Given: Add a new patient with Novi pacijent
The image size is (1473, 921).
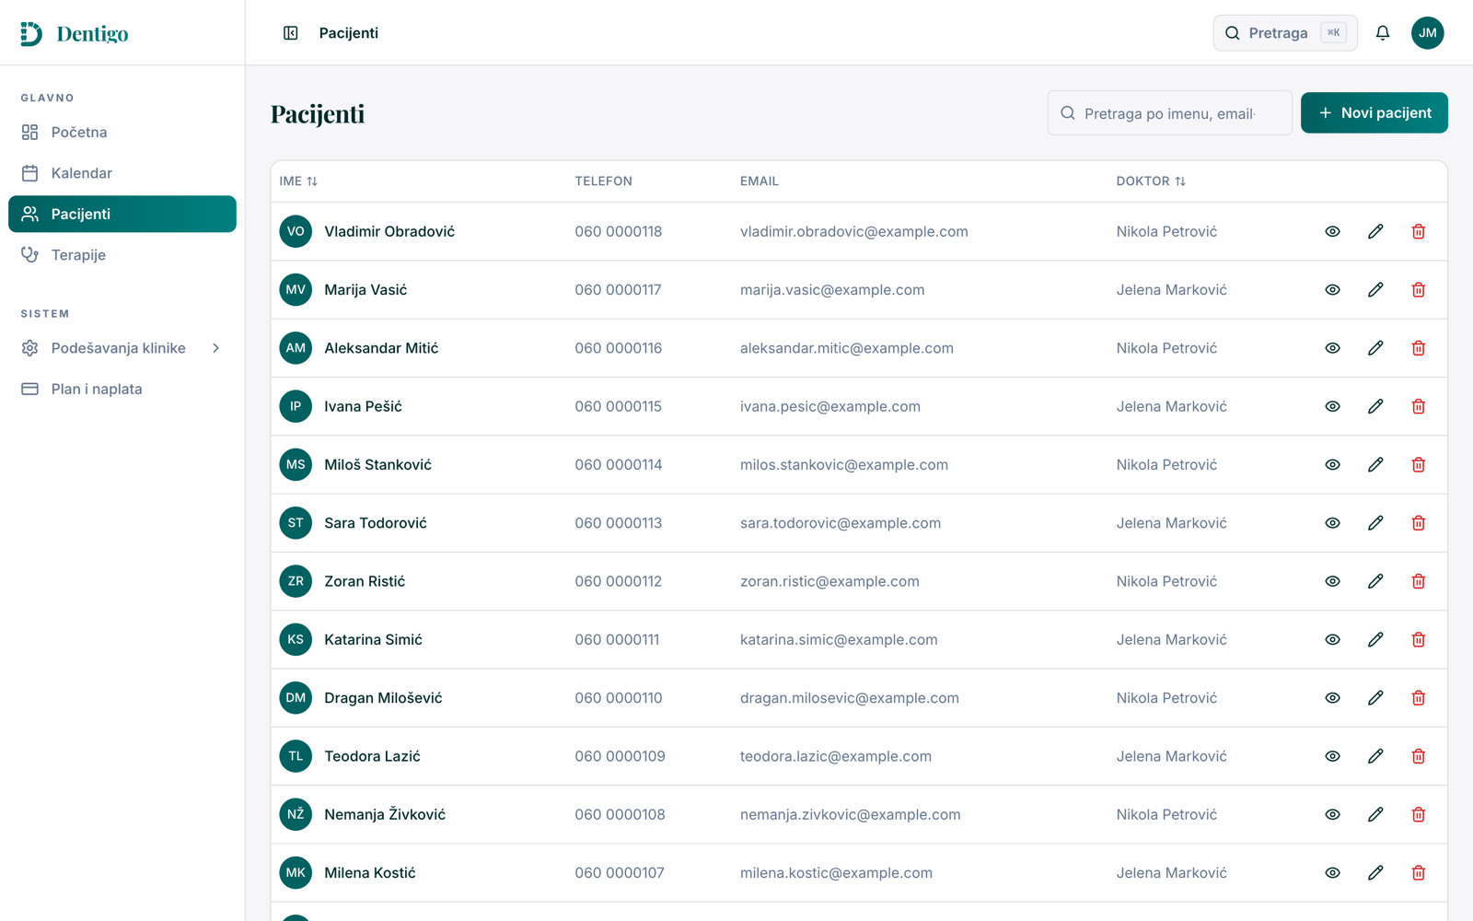Looking at the screenshot, I should tap(1374, 113).
